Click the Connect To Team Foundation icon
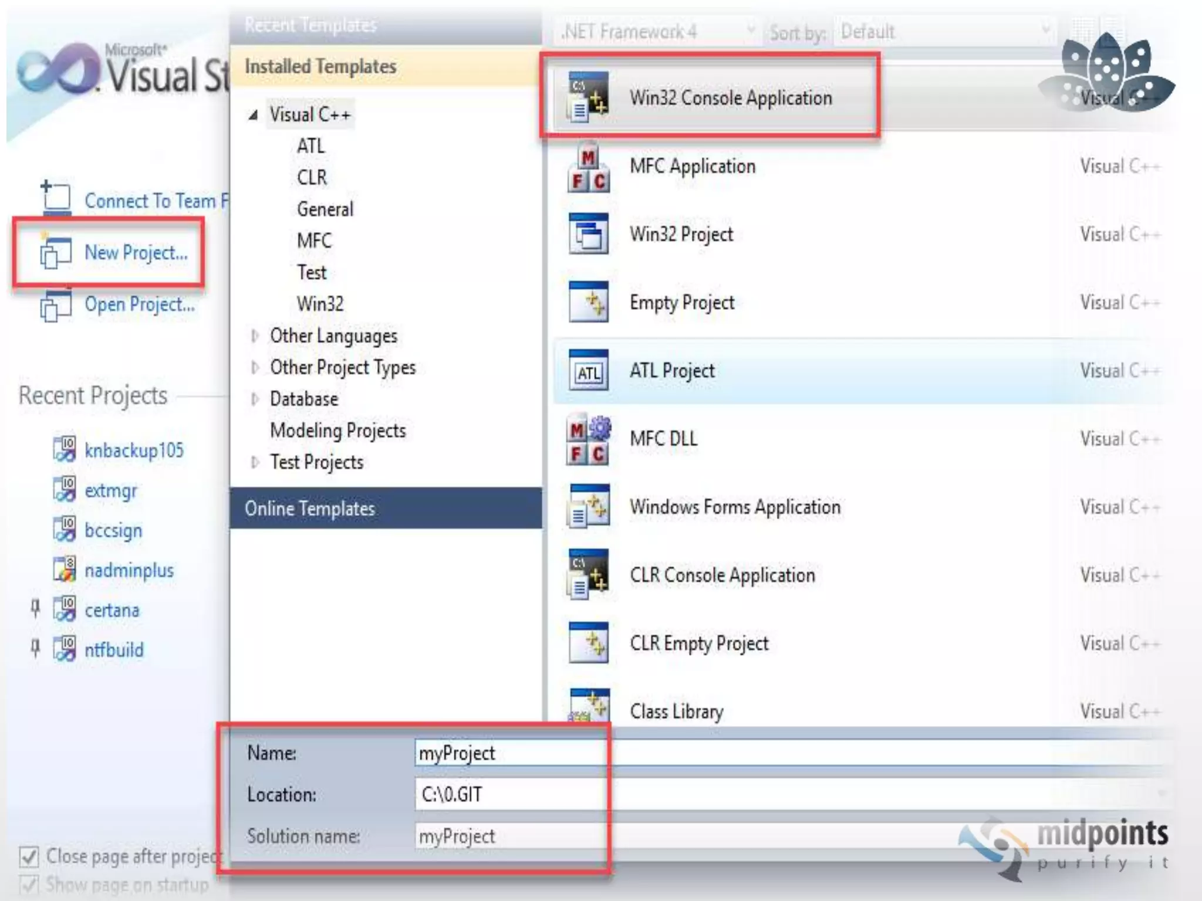 tap(56, 197)
